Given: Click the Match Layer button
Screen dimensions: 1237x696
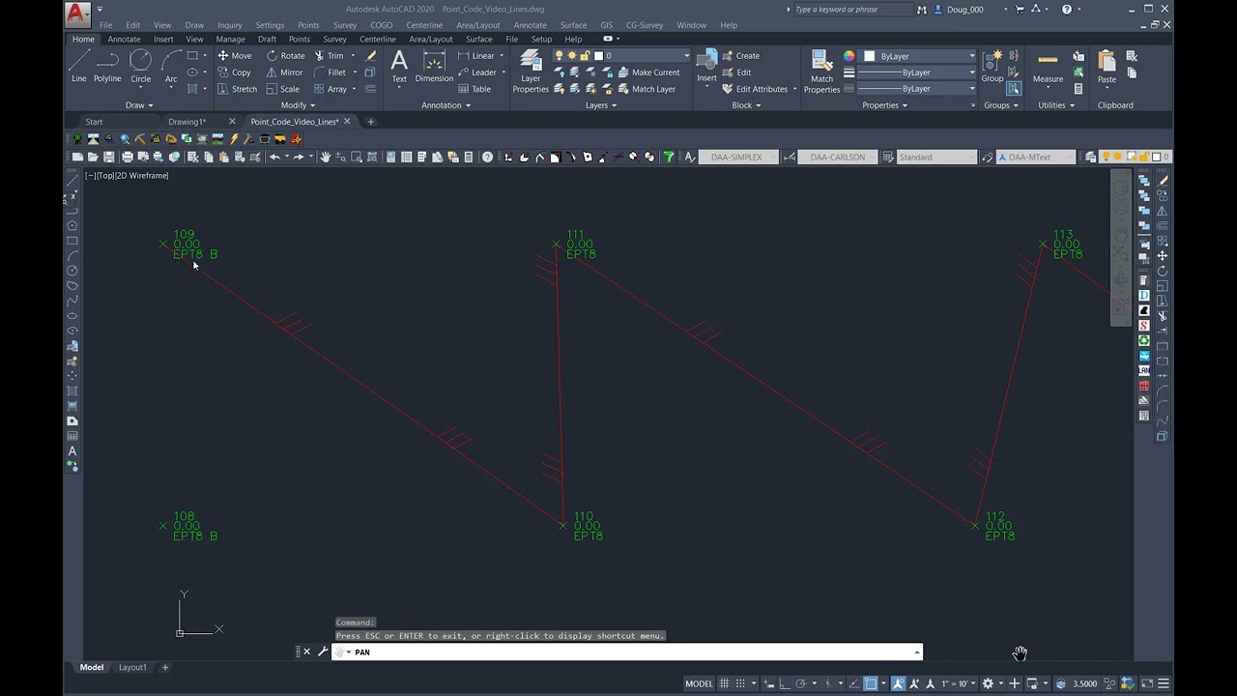Looking at the screenshot, I should (x=645, y=89).
